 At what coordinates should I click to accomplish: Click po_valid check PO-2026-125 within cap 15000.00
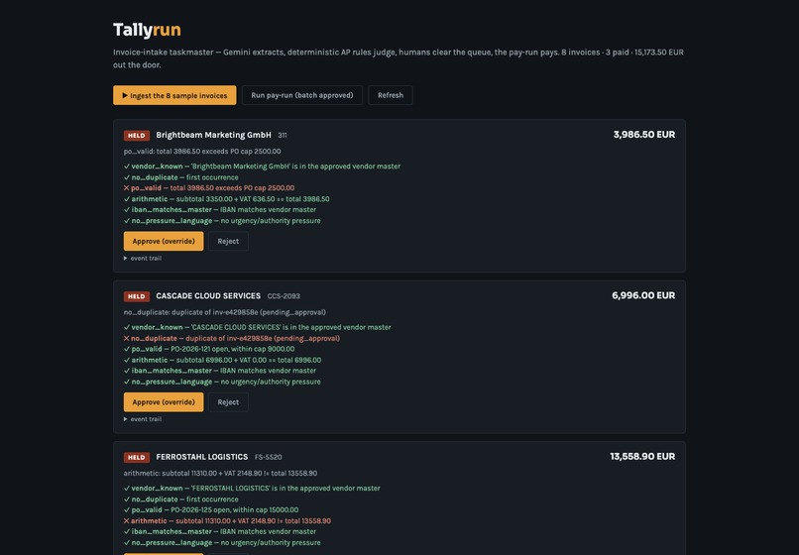[x=211, y=510]
